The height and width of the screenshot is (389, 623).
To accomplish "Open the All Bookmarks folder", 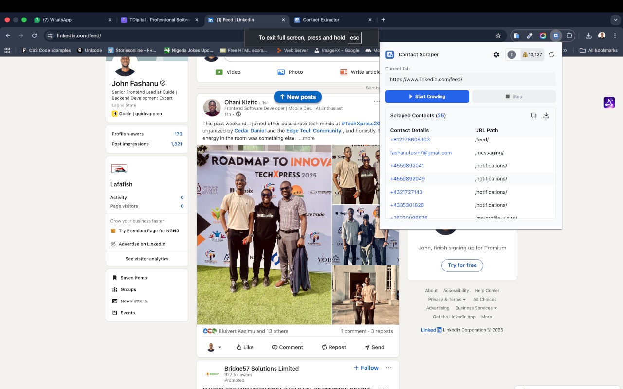I will click(x=599, y=50).
